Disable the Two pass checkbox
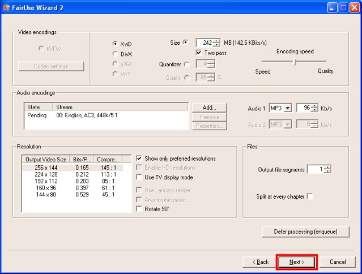The height and width of the screenshot is (274, 362). click(199, 52)
